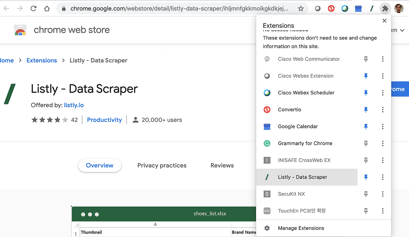Open more actions for Convertio

(x=382, y=110)
